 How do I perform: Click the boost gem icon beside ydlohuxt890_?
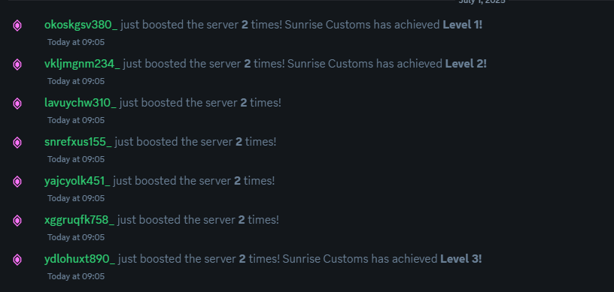click(17, 260)
